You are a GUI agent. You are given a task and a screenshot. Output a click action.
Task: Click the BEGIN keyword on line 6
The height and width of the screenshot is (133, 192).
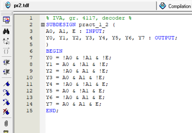(54, 51)
